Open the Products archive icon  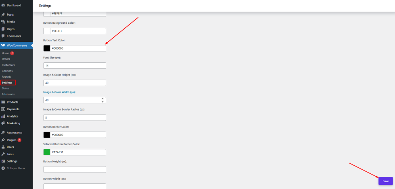coord(3,102)
